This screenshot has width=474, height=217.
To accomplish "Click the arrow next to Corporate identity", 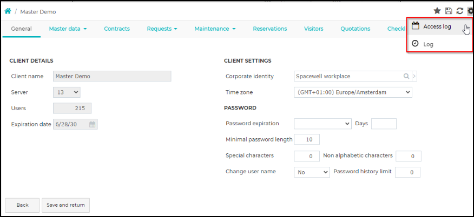I will coord(414,76).
